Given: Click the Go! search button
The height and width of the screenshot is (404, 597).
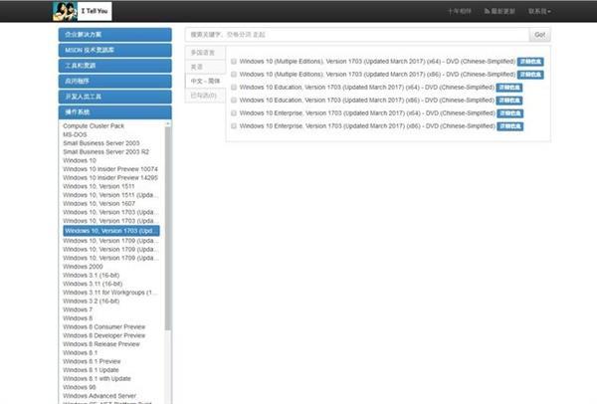Looking at the screenshot, I should point(539,35).
